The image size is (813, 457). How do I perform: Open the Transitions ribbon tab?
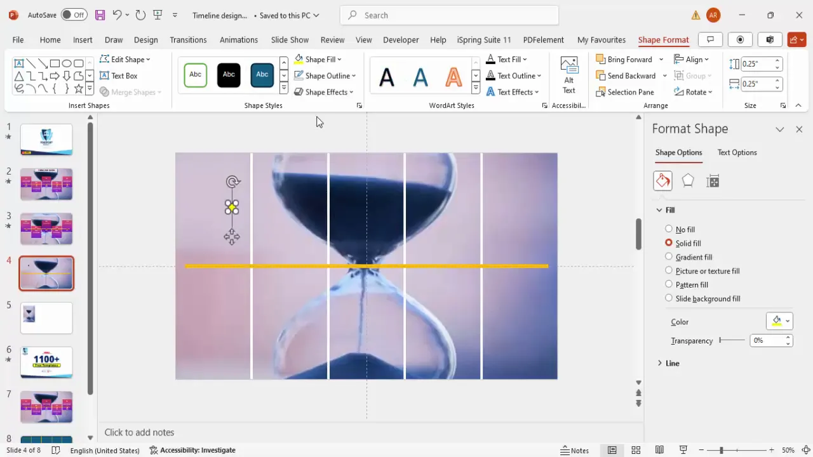click(188, 39)
